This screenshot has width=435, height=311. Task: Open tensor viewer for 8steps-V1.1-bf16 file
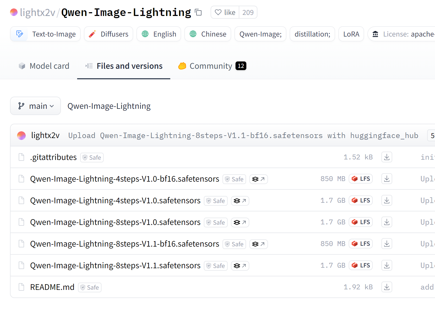click(x=259, y=244)
